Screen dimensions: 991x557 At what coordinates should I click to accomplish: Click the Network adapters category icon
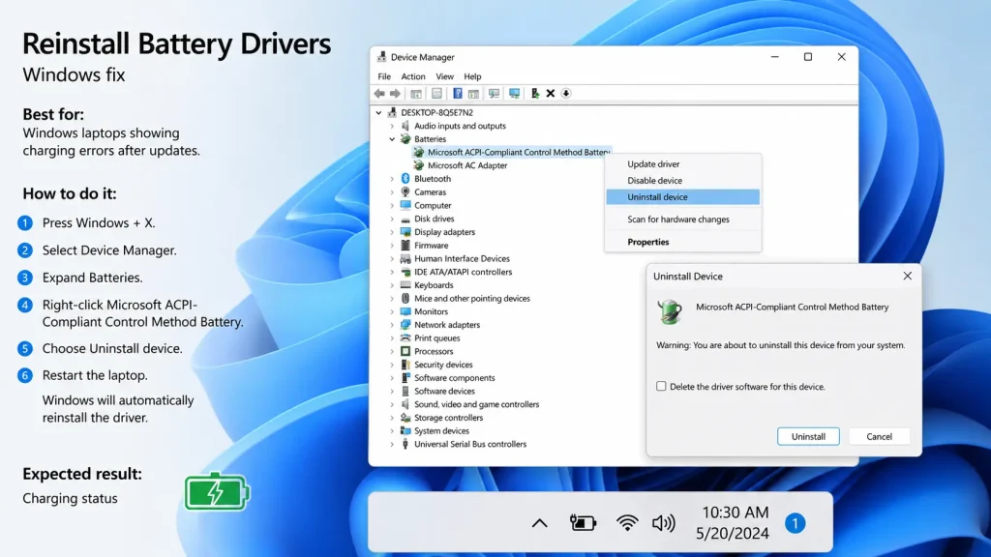point(405,325)
